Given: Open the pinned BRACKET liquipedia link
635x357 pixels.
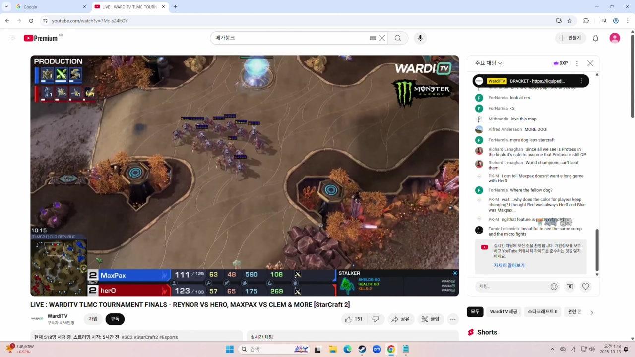Looking at the screenshot, I should pos(548,81).
